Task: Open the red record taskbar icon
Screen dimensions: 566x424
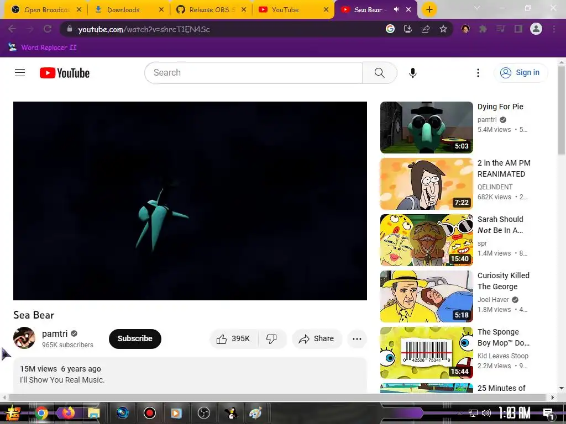Action: (x=149, y=413)
